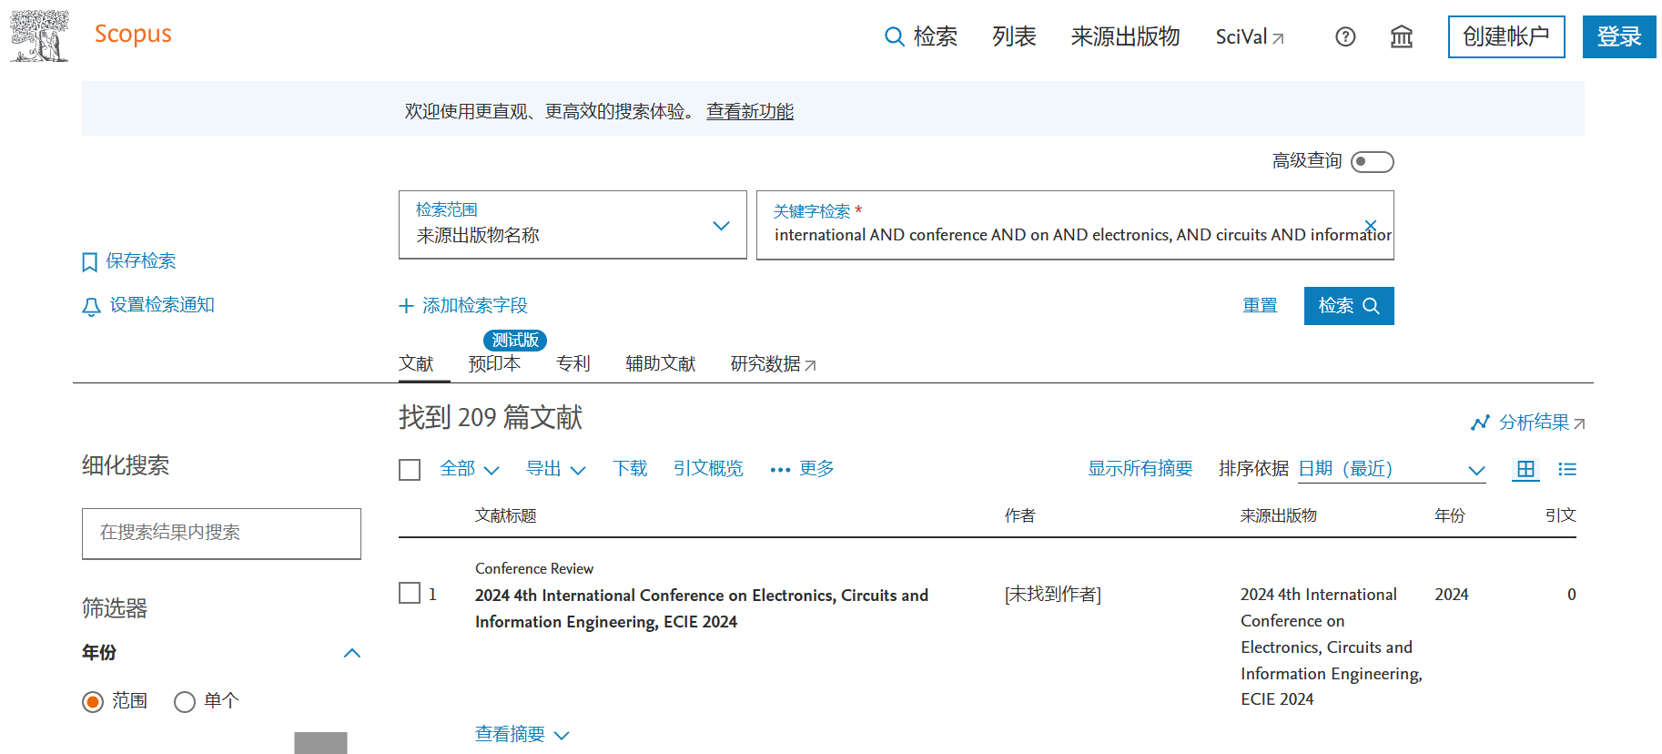Collapse the 年份 filter section
This screenshot has width=1662, height=754.
coord(352,653)
